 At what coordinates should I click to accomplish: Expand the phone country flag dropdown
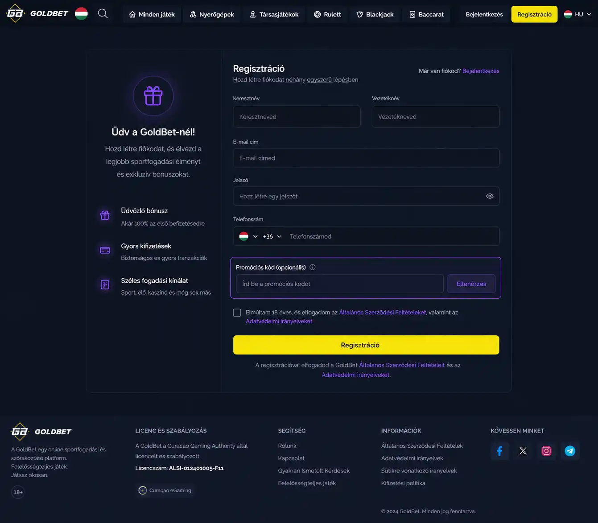coord(248,236)
